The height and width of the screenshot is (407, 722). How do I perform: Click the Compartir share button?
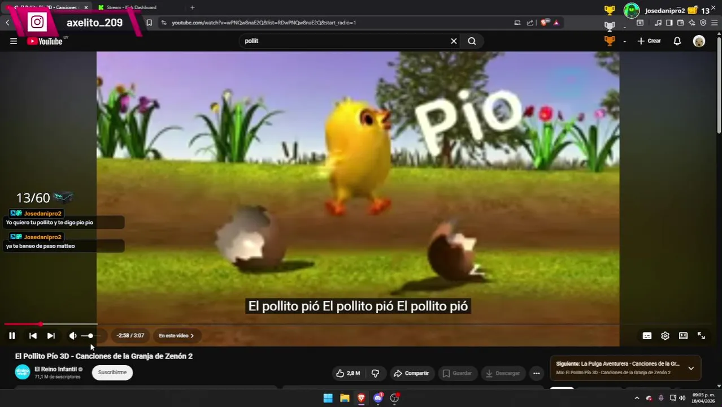pyautogui.click(x=411, y=373)
